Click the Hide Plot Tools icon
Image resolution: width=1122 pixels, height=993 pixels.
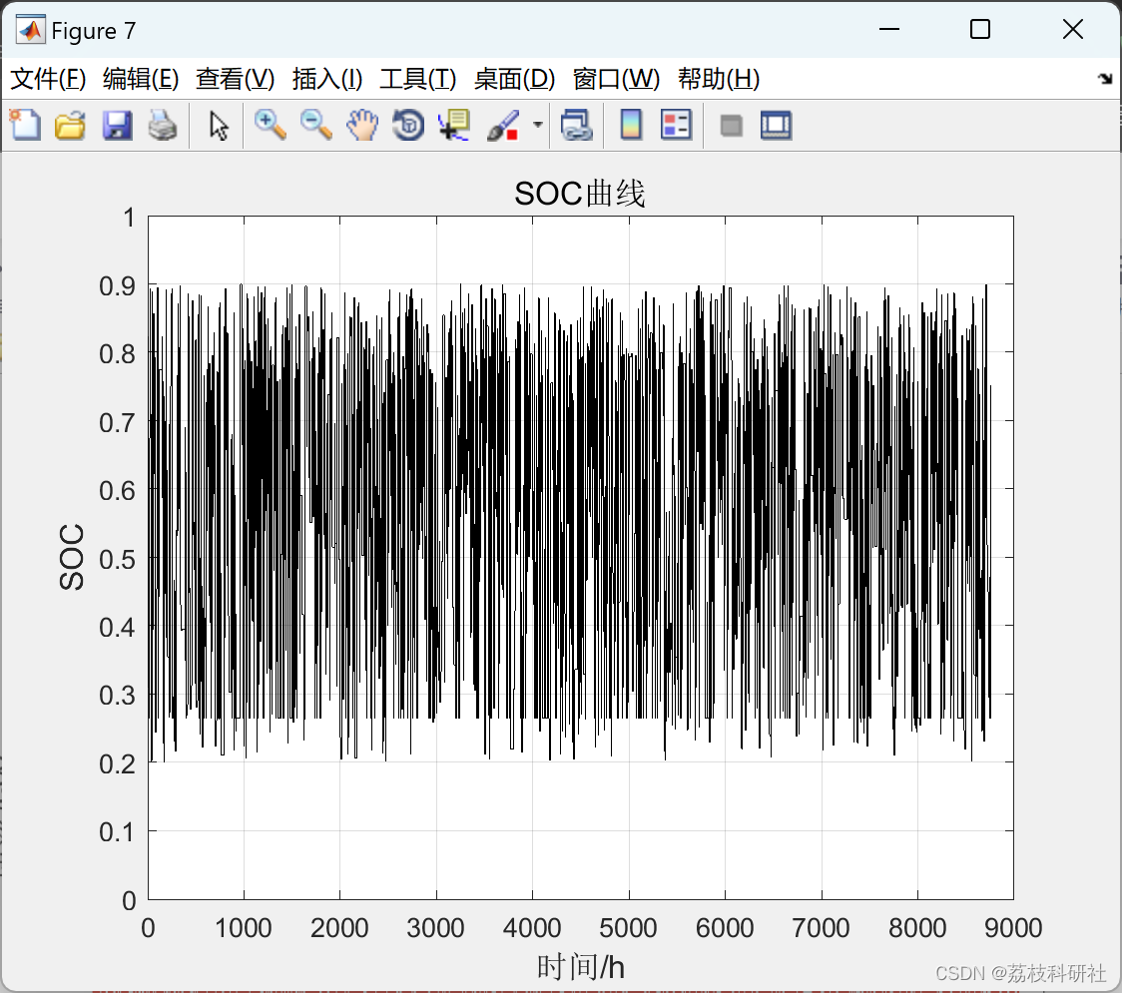point(731,126)
